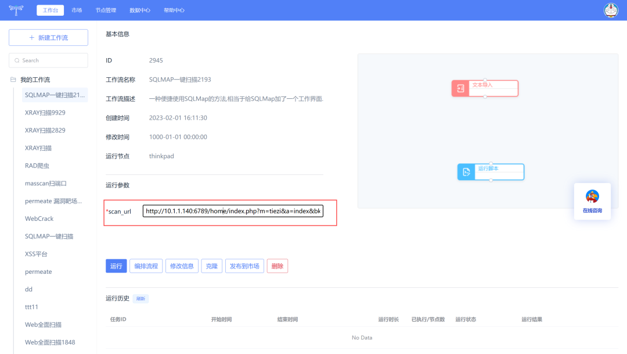Click the dragonfly logo icon

[16, 10]
